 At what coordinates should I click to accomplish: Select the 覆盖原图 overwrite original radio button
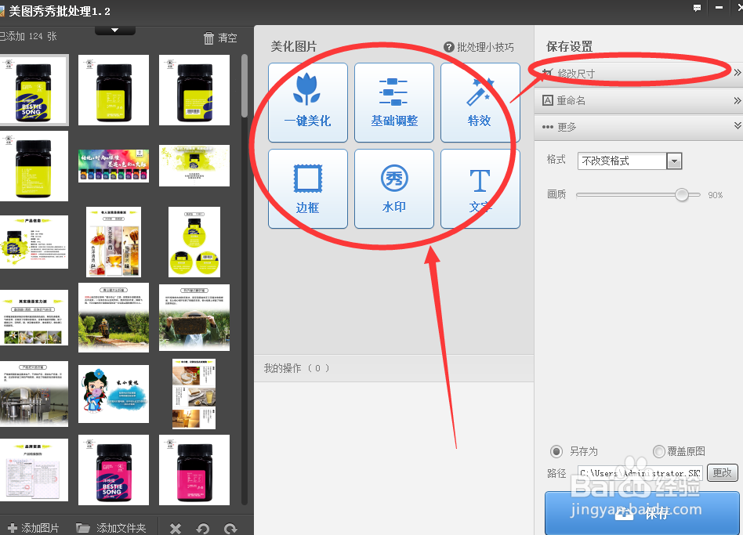(x=658, y=451)
